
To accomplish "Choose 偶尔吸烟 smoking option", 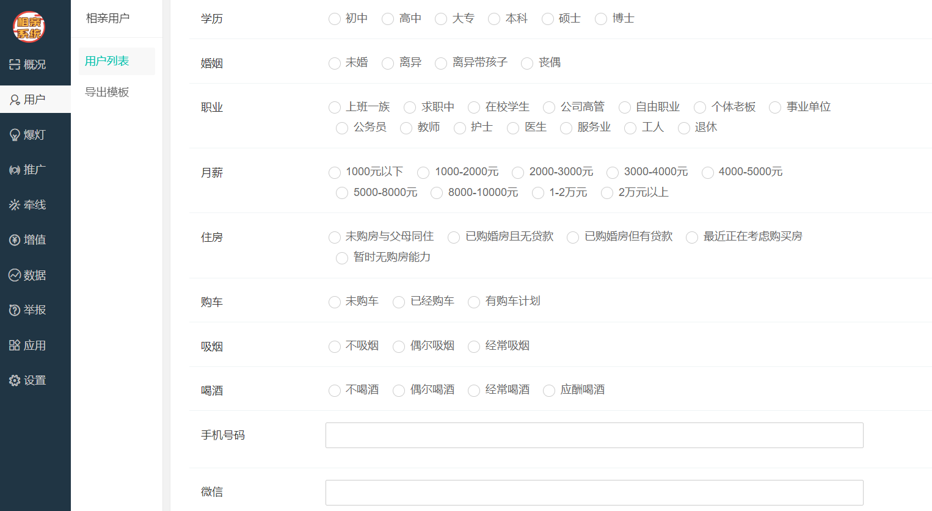I will tap(399, 346).
